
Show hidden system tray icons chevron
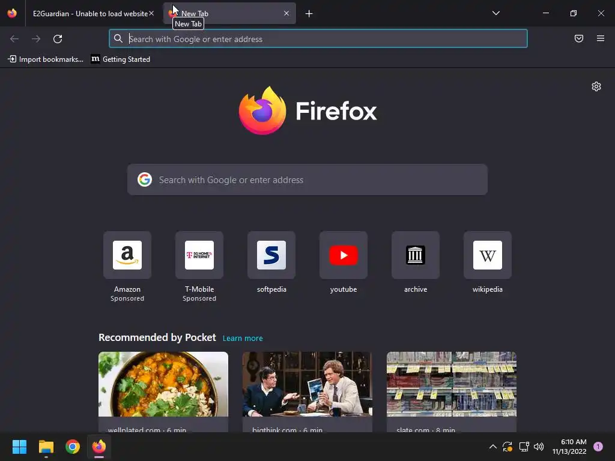point(492,447)
